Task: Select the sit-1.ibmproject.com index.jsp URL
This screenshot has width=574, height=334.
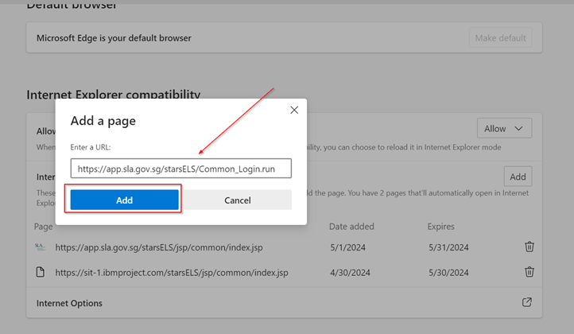Action: 172,273
